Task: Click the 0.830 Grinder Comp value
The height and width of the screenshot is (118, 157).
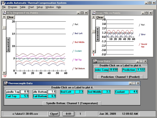Action: pos(114,70)
